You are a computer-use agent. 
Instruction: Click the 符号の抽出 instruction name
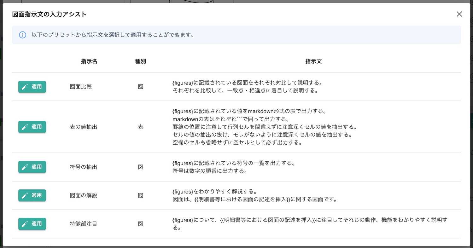[x=83, y=167]
